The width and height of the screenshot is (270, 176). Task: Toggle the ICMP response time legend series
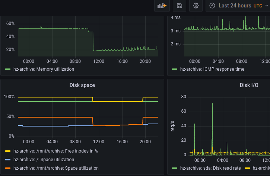tap(212, 69)
